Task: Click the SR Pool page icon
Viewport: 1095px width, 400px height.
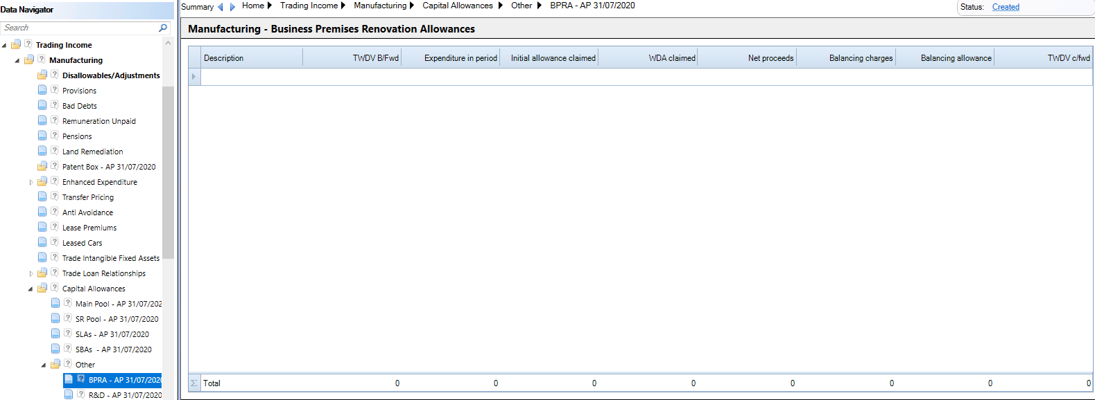Action: (55, 318)
